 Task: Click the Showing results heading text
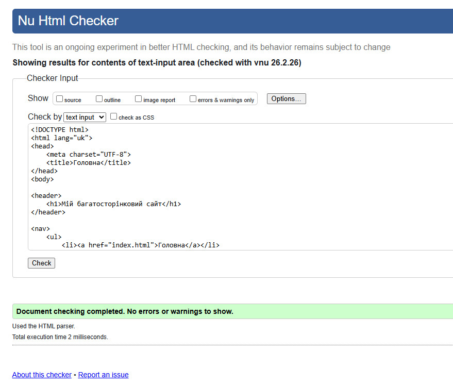pyautogui.click(x=157, y=63)
